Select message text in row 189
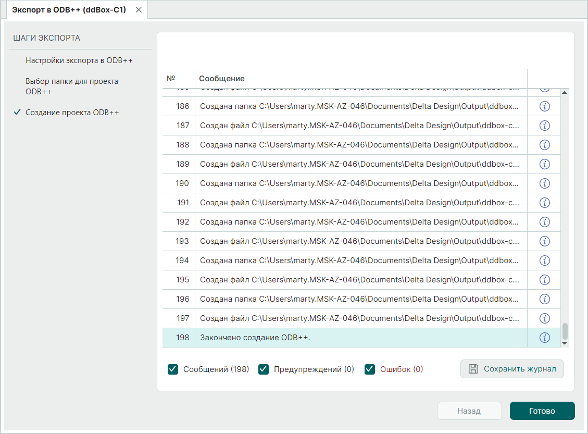This screenshot has width=588, height=434. [359, 164]
